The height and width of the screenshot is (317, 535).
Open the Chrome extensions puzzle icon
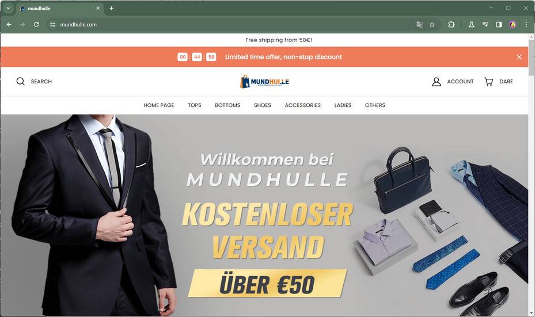pyautogui.click(x=451, y=25)
